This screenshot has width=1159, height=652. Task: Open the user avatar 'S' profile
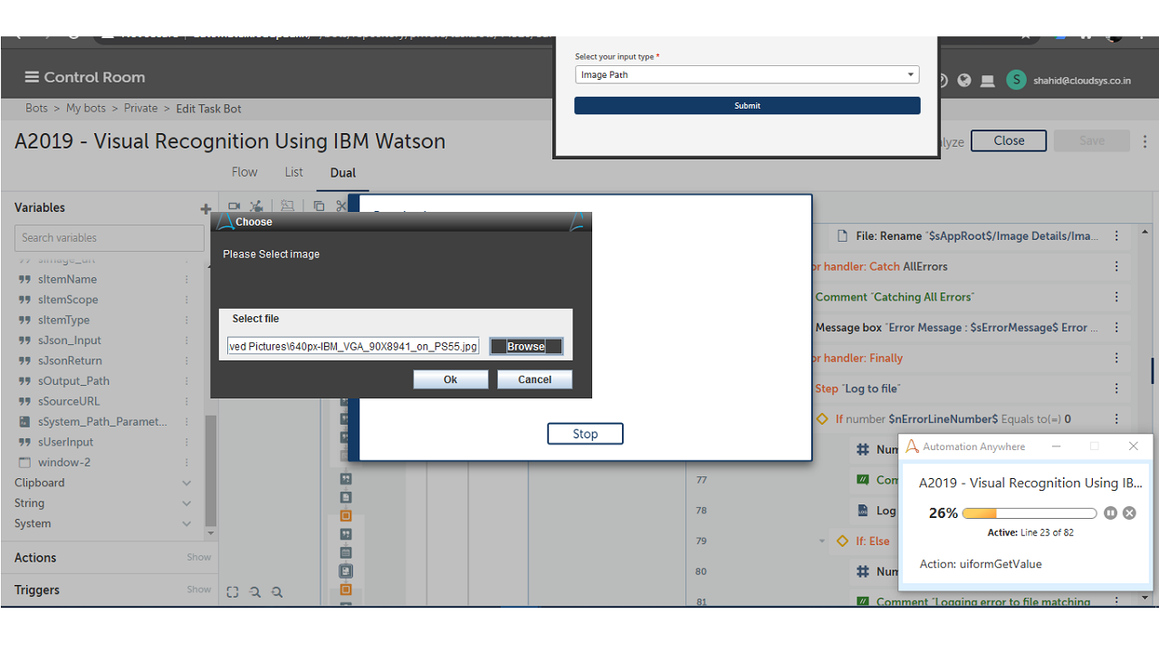1017,80
